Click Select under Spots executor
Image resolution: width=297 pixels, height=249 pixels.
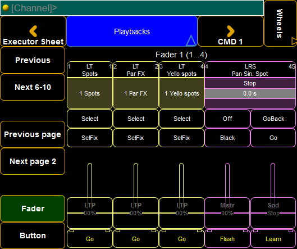coord(90,119)
